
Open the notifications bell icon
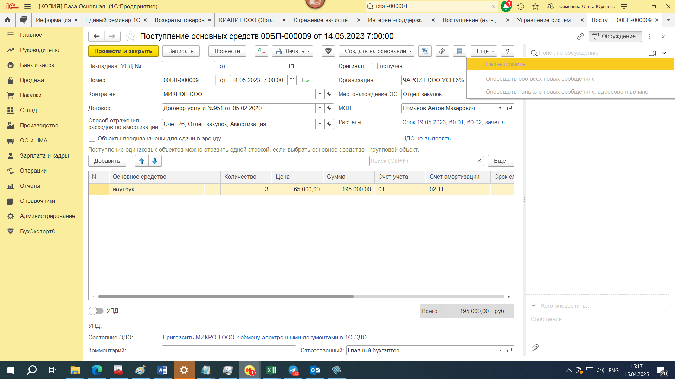506,6
